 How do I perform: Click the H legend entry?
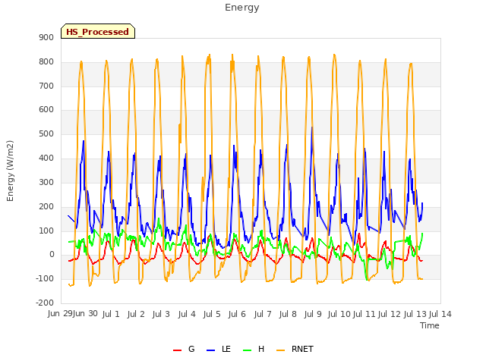pos(254,349)
